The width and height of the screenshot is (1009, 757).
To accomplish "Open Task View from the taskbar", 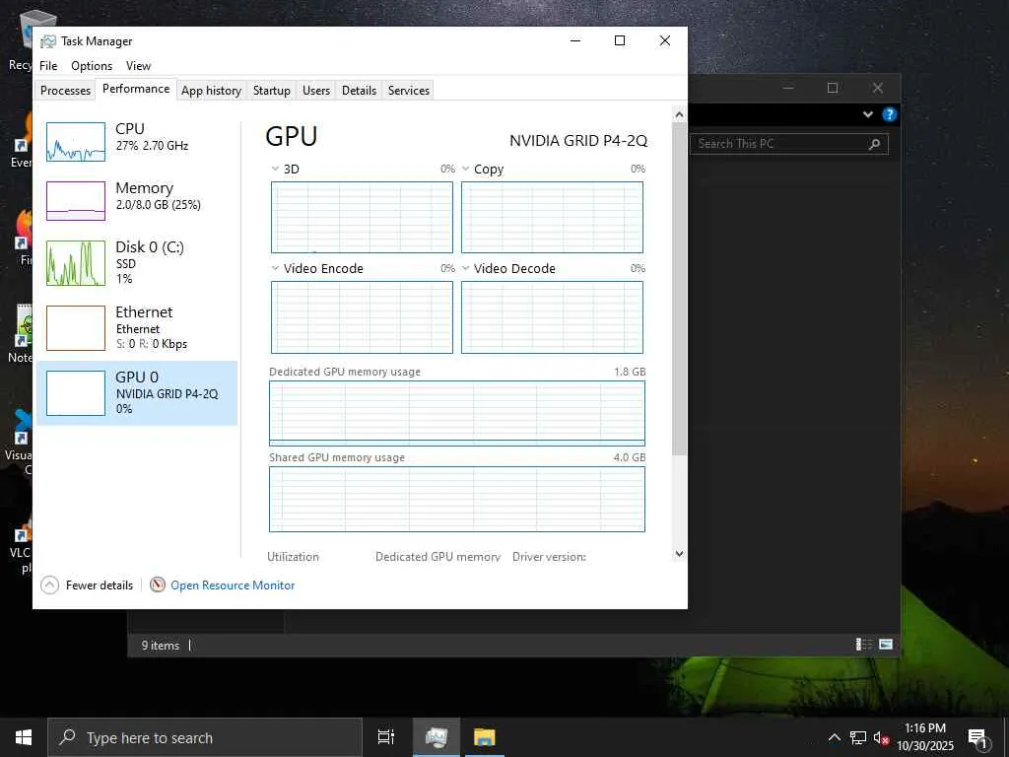I will tap(386, 737).
